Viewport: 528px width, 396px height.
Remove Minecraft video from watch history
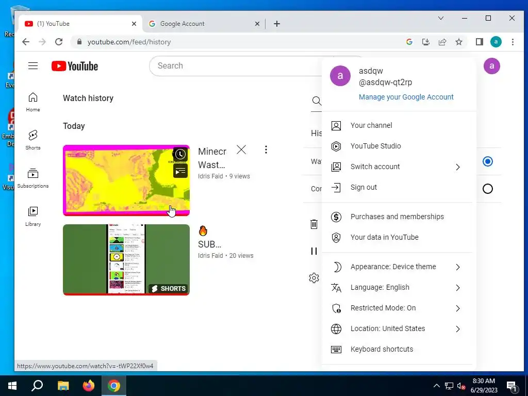[x=241, y=150]
